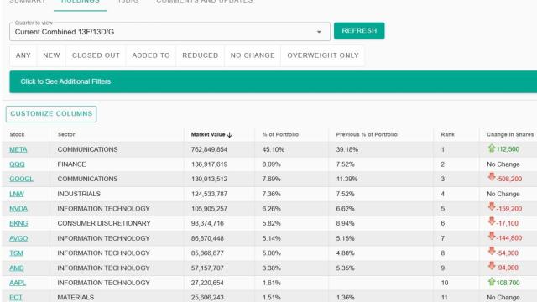Screen dimensions: 537x302
Task: Select the ADDED TO filter
Action: tap(151, 55)
